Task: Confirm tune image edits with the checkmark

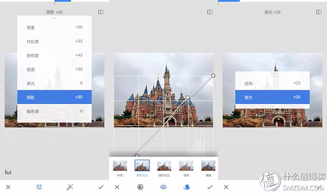Action: pos(101,187)
